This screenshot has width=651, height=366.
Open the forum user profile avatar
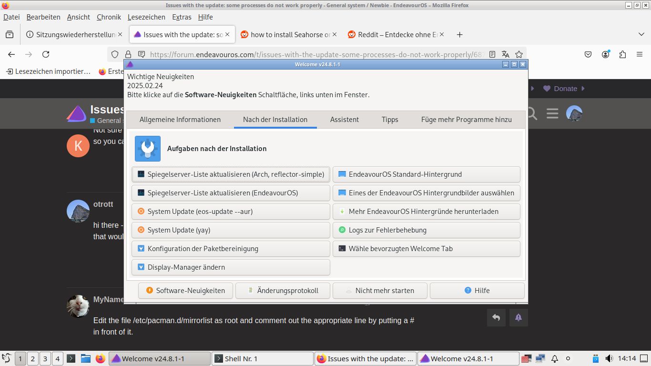click(574, 113)
